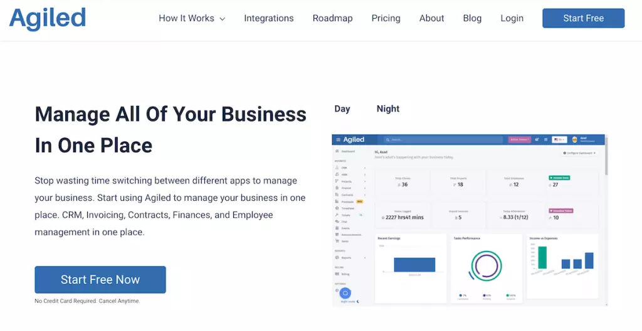The height and width of the screenshot is (331, 642).
Task: Open the Configure Dashboard dropdown
Action: (x=579, y=153)
